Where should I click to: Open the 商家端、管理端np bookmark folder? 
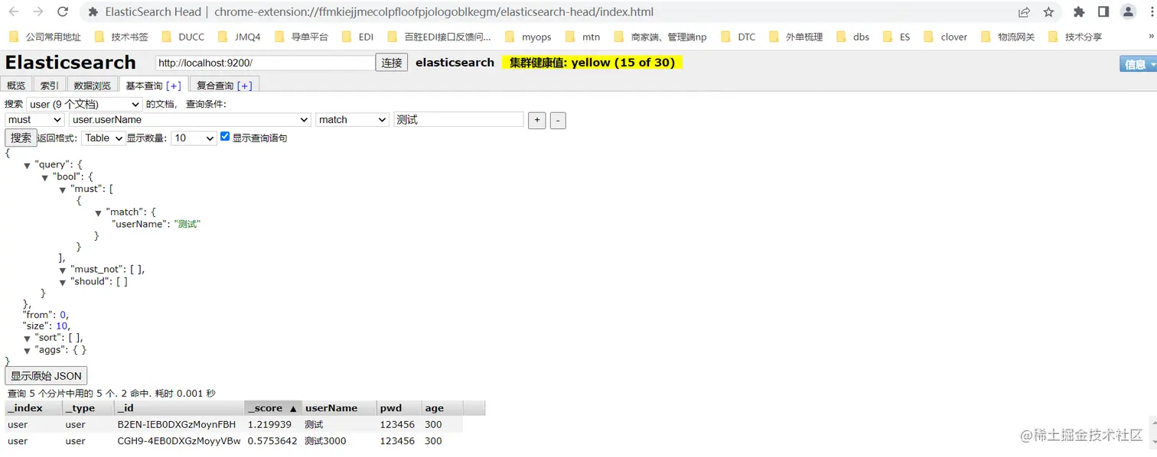660,37
